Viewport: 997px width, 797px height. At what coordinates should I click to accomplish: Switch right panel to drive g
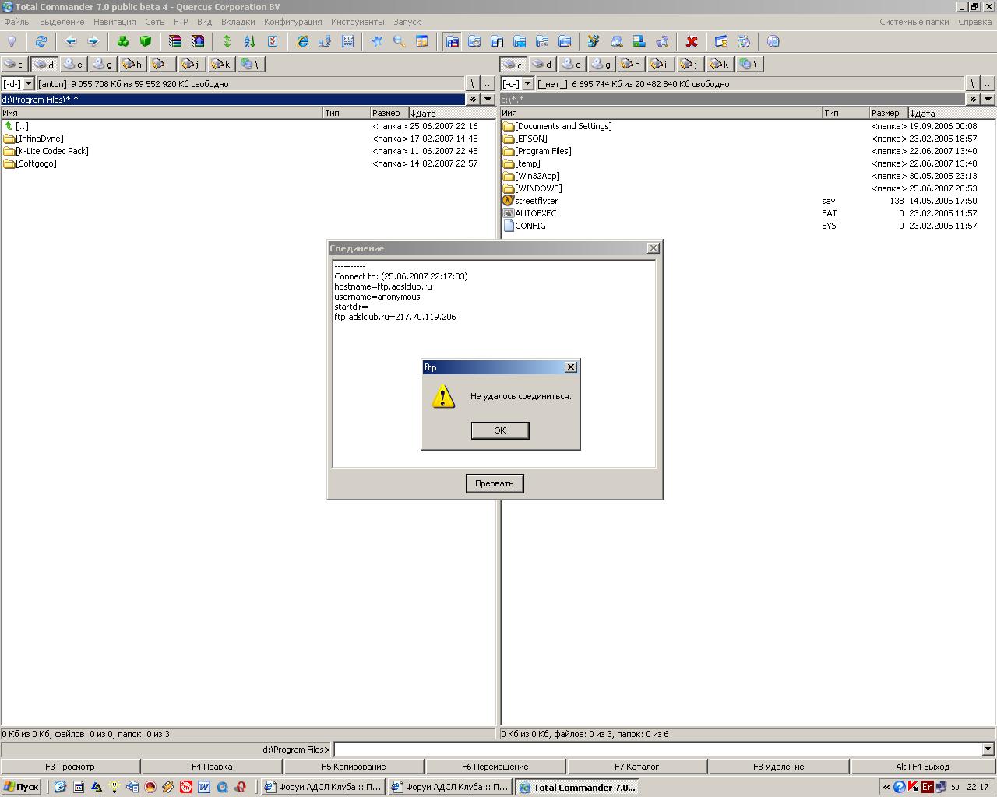(602, 64)
